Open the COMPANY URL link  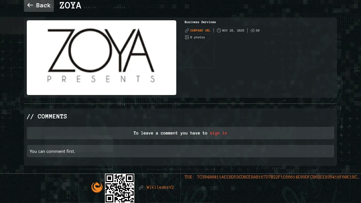point(200,30)
